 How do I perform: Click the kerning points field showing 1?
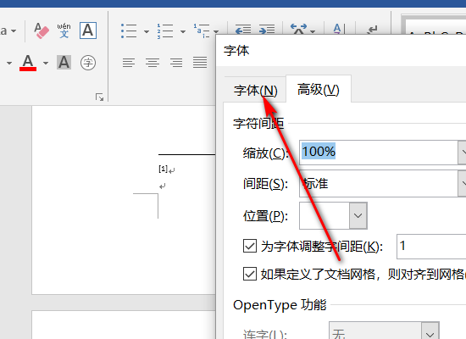pos(431,247)
